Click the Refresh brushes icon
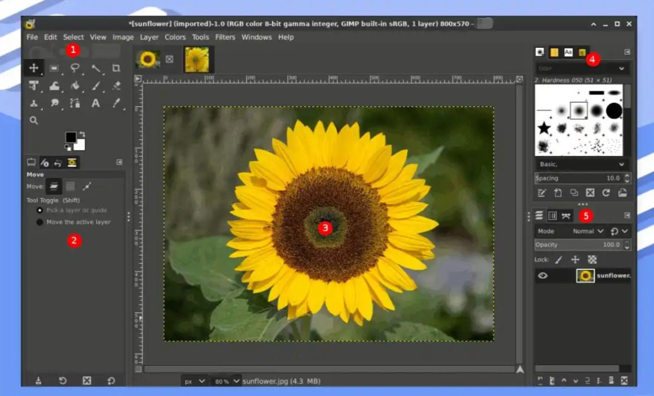Screen dimensions: 654x396 606,193
